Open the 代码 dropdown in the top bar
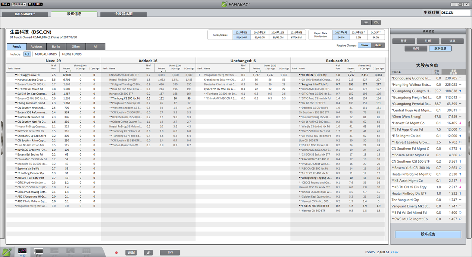 click(5, 4)
